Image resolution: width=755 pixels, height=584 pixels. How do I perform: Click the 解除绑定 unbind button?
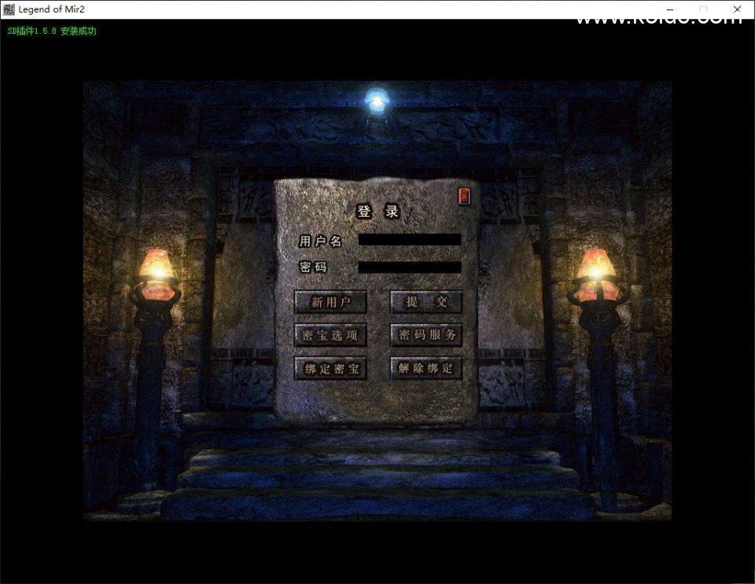point(426,369)
